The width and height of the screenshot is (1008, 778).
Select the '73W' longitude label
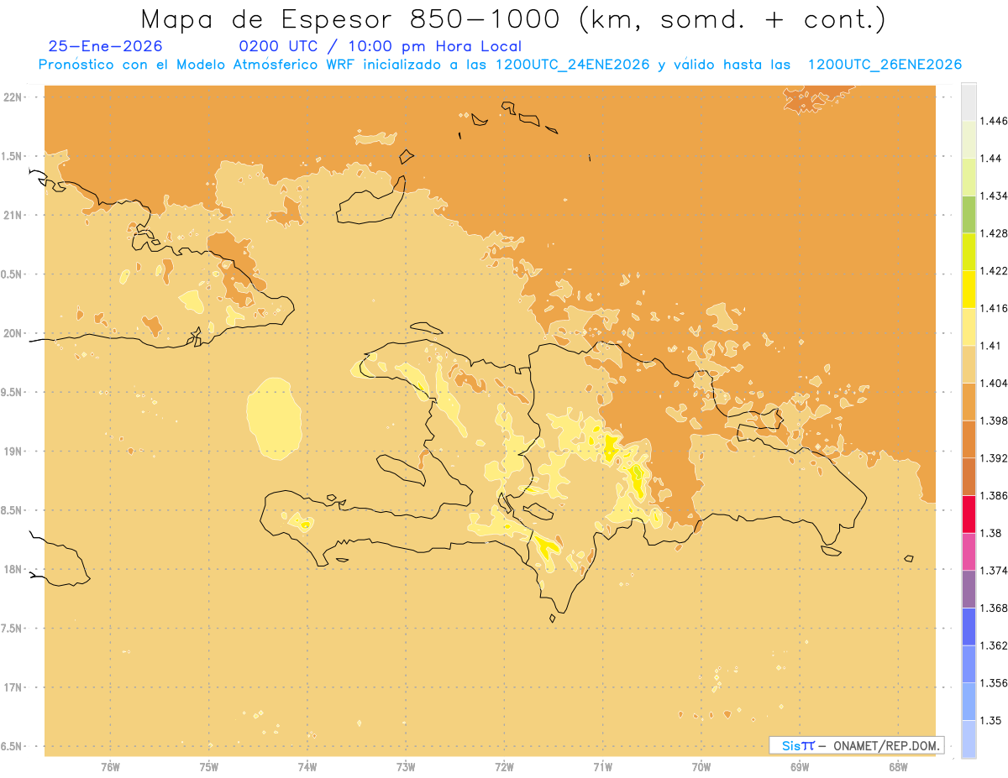point(406,766)
